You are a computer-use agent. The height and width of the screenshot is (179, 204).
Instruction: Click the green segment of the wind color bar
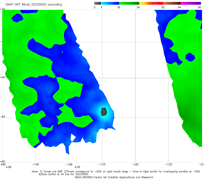[x=129, y=3]
